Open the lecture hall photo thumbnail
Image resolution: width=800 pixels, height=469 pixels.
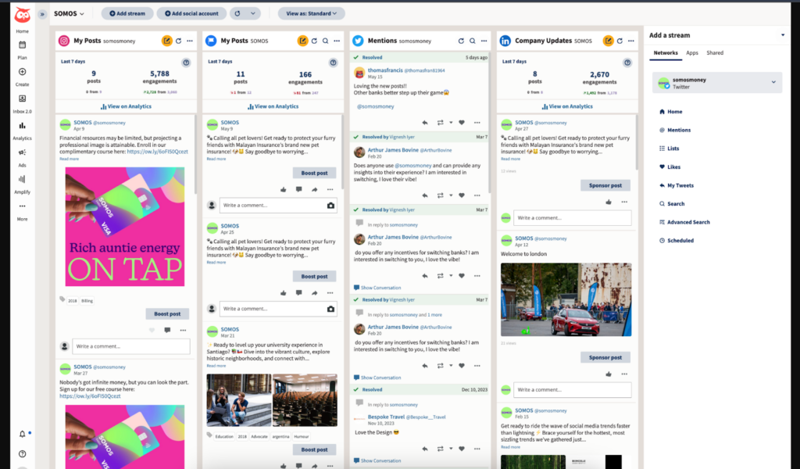coord(305,400)
